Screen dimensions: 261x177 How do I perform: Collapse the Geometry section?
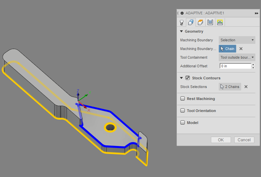click(182, 31)
